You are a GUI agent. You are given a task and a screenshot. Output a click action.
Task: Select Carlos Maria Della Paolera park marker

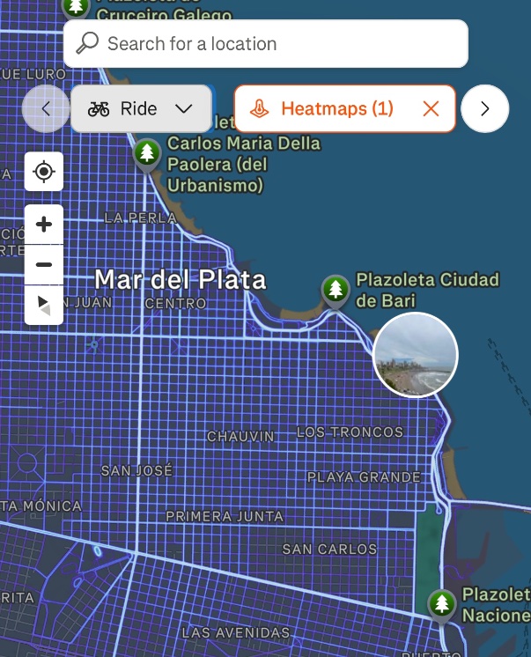point(147,155)
